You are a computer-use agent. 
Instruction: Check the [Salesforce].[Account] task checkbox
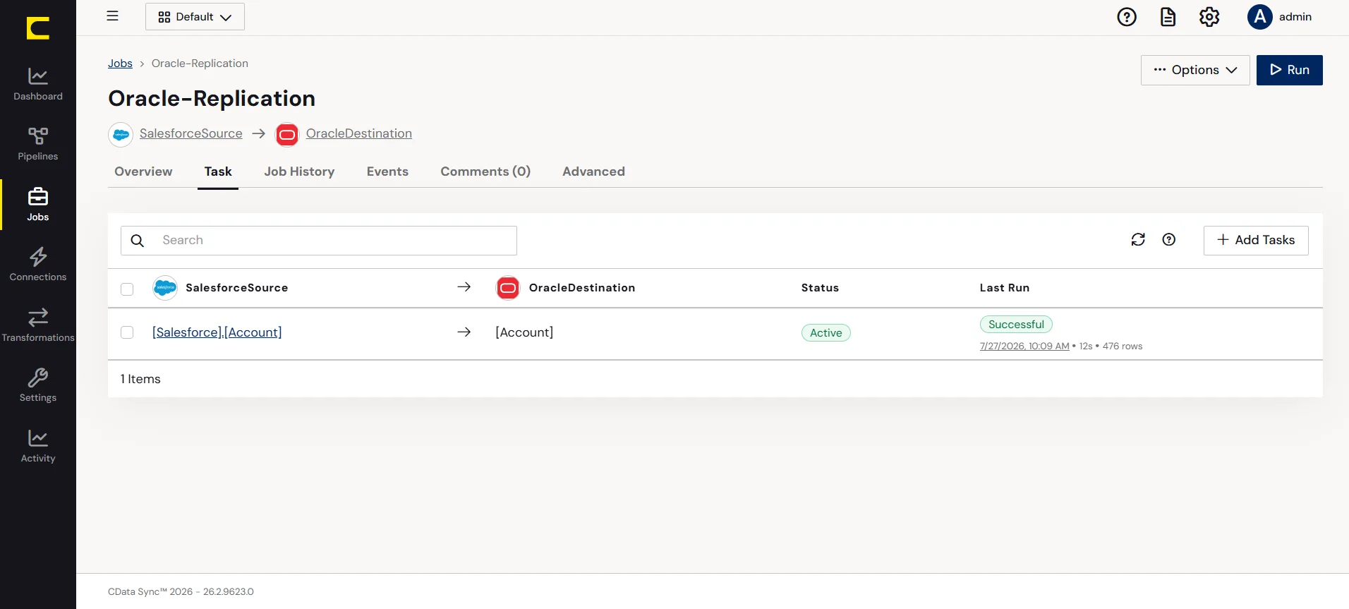127,332
